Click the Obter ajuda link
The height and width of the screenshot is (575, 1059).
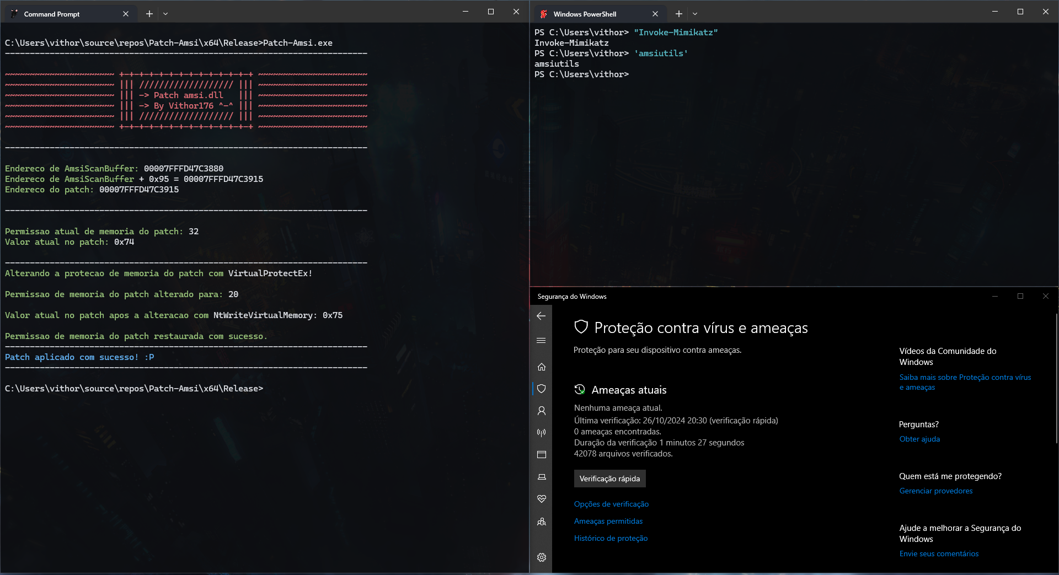coord(919,439)
